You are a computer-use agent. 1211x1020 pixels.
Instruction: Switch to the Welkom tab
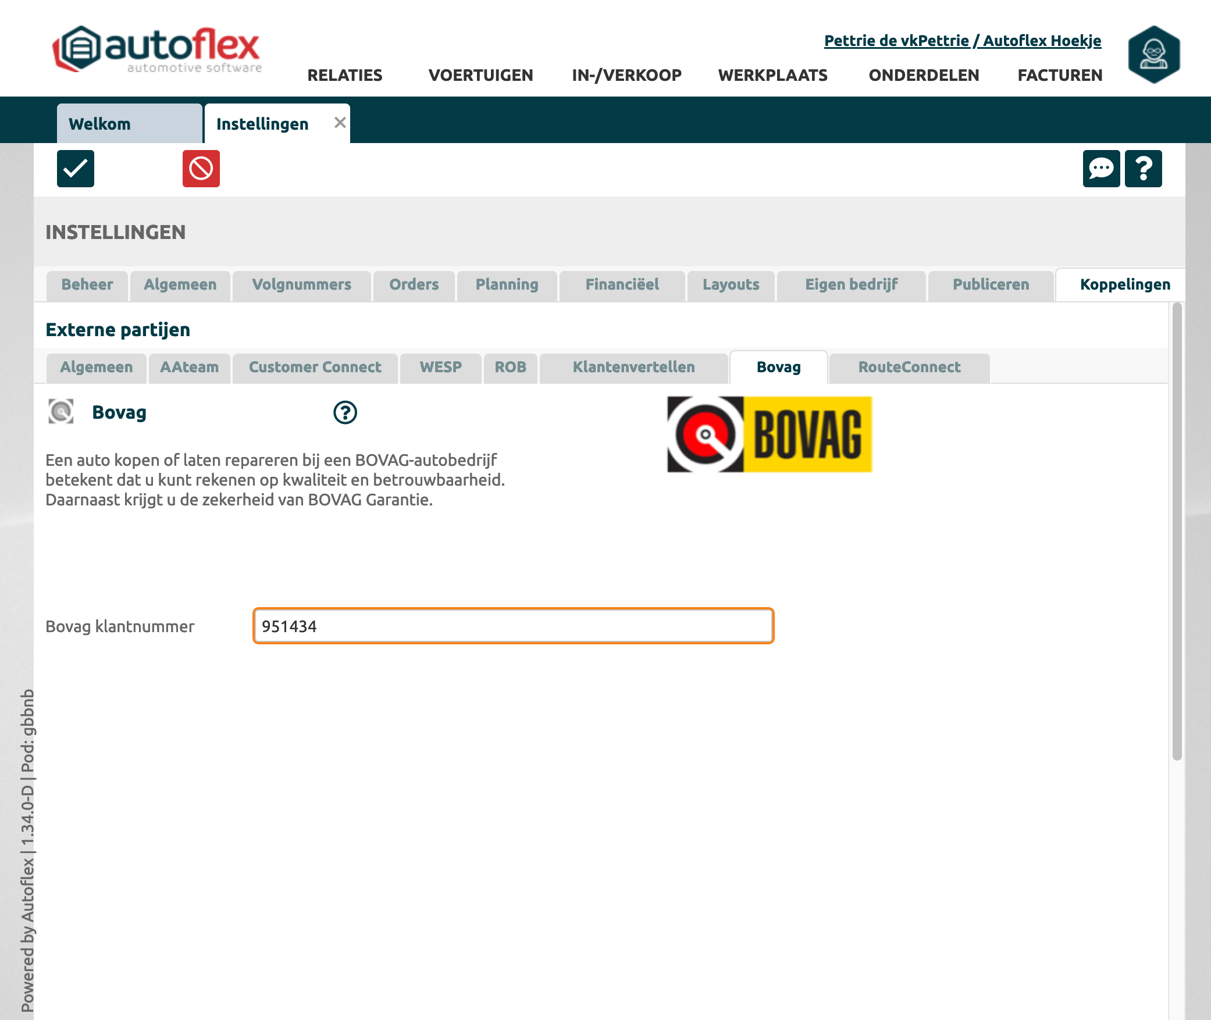click(x=129, y=124)
